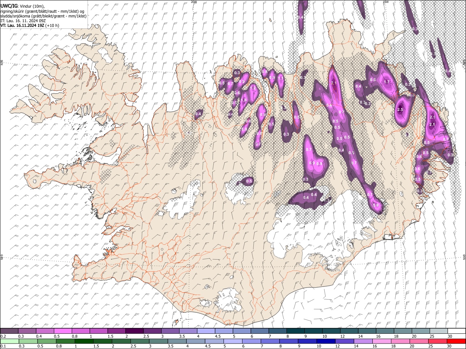Screen dimensions: 466x349
Task: Click the '2.5' snowfall value on the map
Action: click(x=400, y=110)
